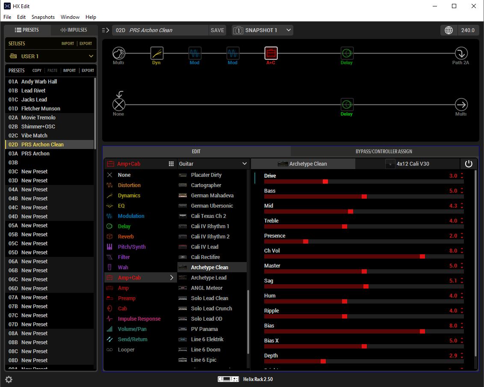
Task: Open preferences with the gear icon
Action: 9,379
